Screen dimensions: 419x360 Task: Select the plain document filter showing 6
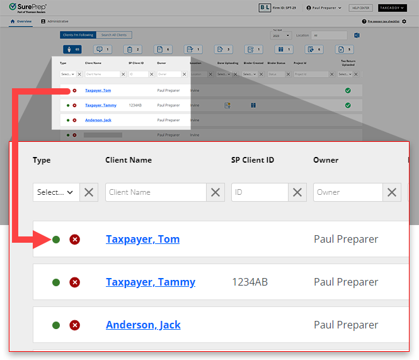click(x=163, y=49)
